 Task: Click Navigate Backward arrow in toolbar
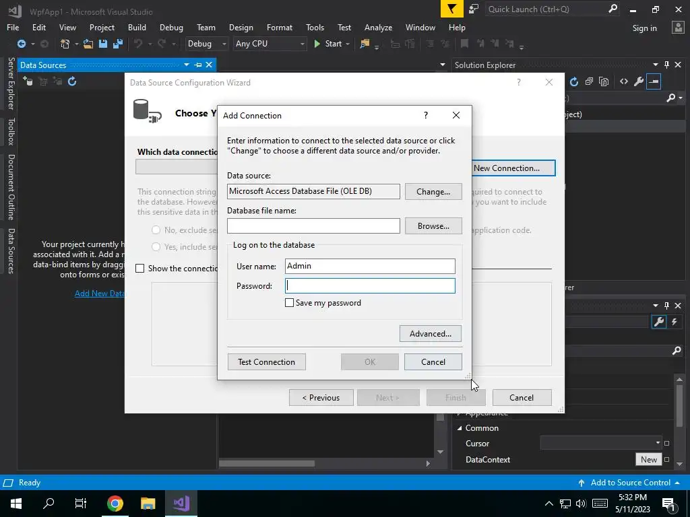click(21, 44)
